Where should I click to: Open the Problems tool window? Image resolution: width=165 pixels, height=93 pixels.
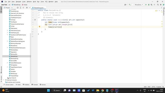[26, 84]
